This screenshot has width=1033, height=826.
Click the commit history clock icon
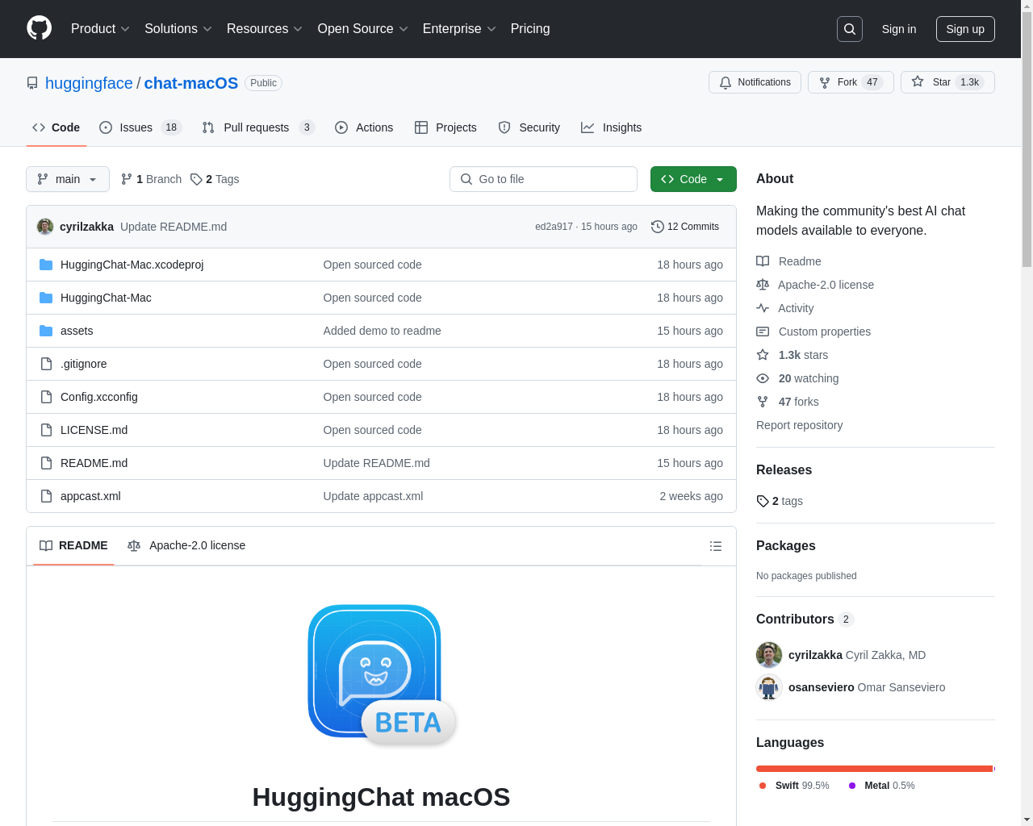pos(658,227)
